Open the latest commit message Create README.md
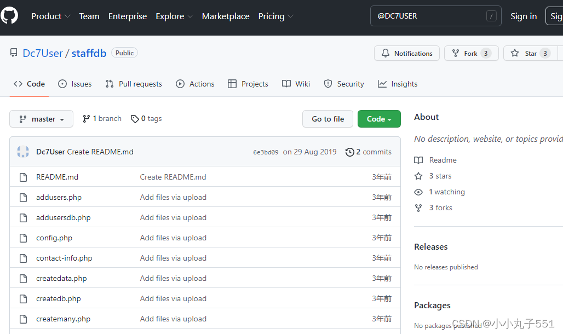The width and height of the screenshot is (563, 334). pos(100,152)
